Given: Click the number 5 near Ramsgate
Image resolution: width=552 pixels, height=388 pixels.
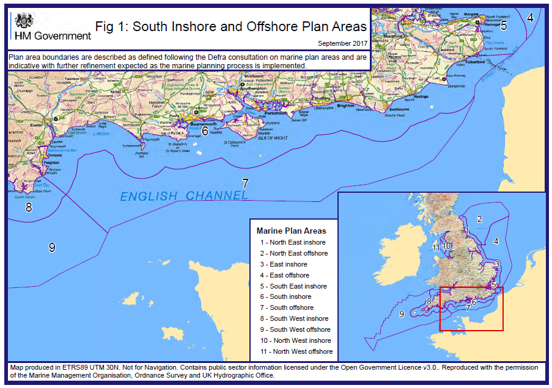Looking at the screenshot, I should click(x=504, y=25).
